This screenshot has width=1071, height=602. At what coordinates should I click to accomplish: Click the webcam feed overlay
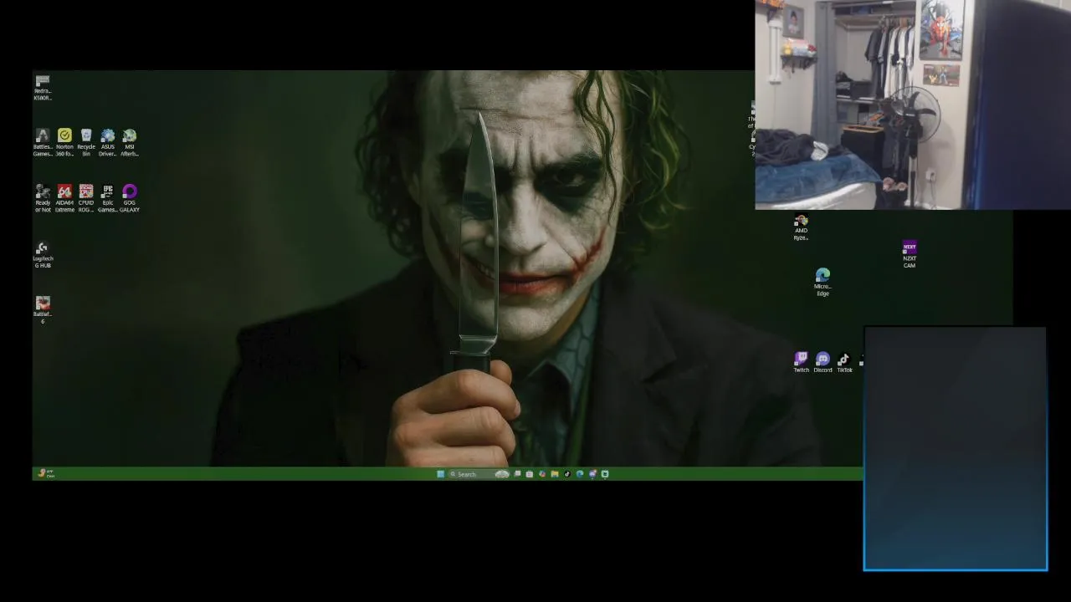(x=913, y=105)
